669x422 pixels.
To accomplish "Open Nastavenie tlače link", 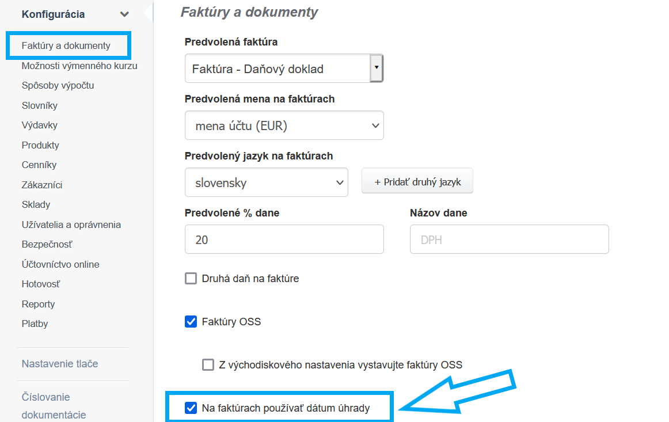I will point(60,364).
